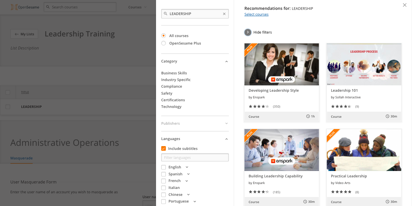Click the Filter languages input field
Screen dimensions: 412x206
(x=195, y=157)
